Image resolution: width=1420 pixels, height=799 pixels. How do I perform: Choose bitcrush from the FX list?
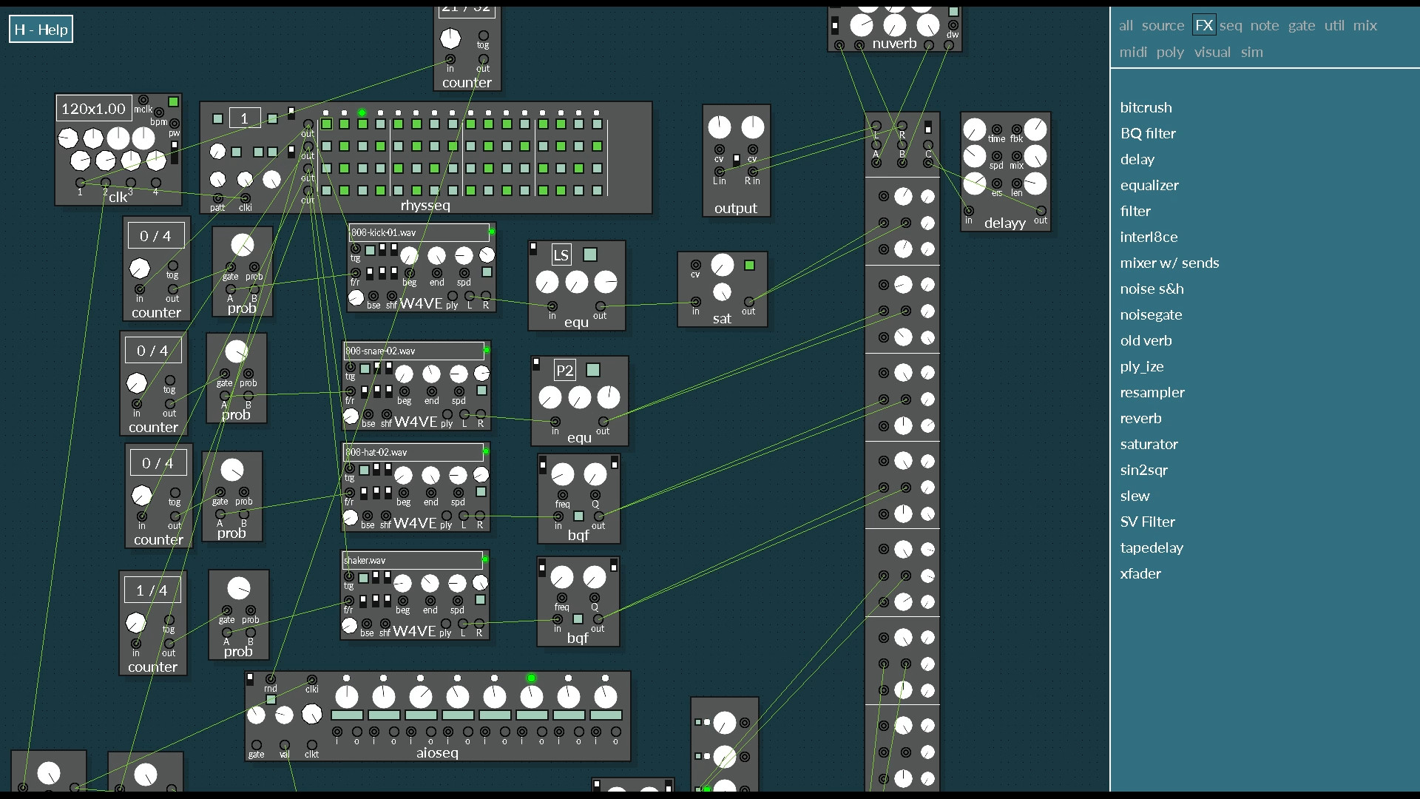[x=1146, y=107]
